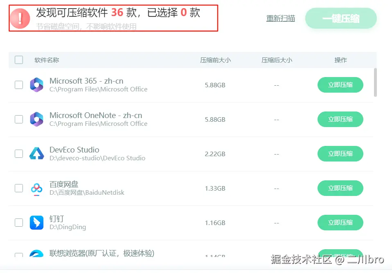The height and width of the screenshot is (273, 392).
Task: Click the DevEco Studio triangle icon
Action: (36, 154)
